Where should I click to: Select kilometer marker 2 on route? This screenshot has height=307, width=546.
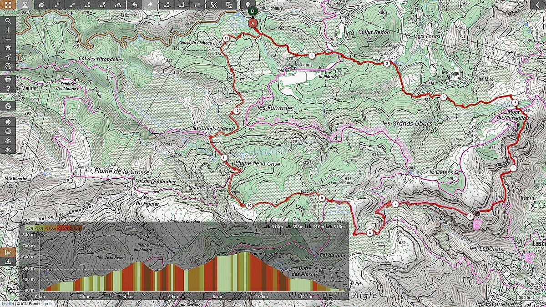pyautogui.click(x=386, y=64)
